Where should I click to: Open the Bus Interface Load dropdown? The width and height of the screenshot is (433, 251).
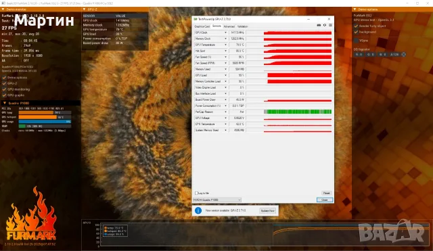click(x=225, y=93)
